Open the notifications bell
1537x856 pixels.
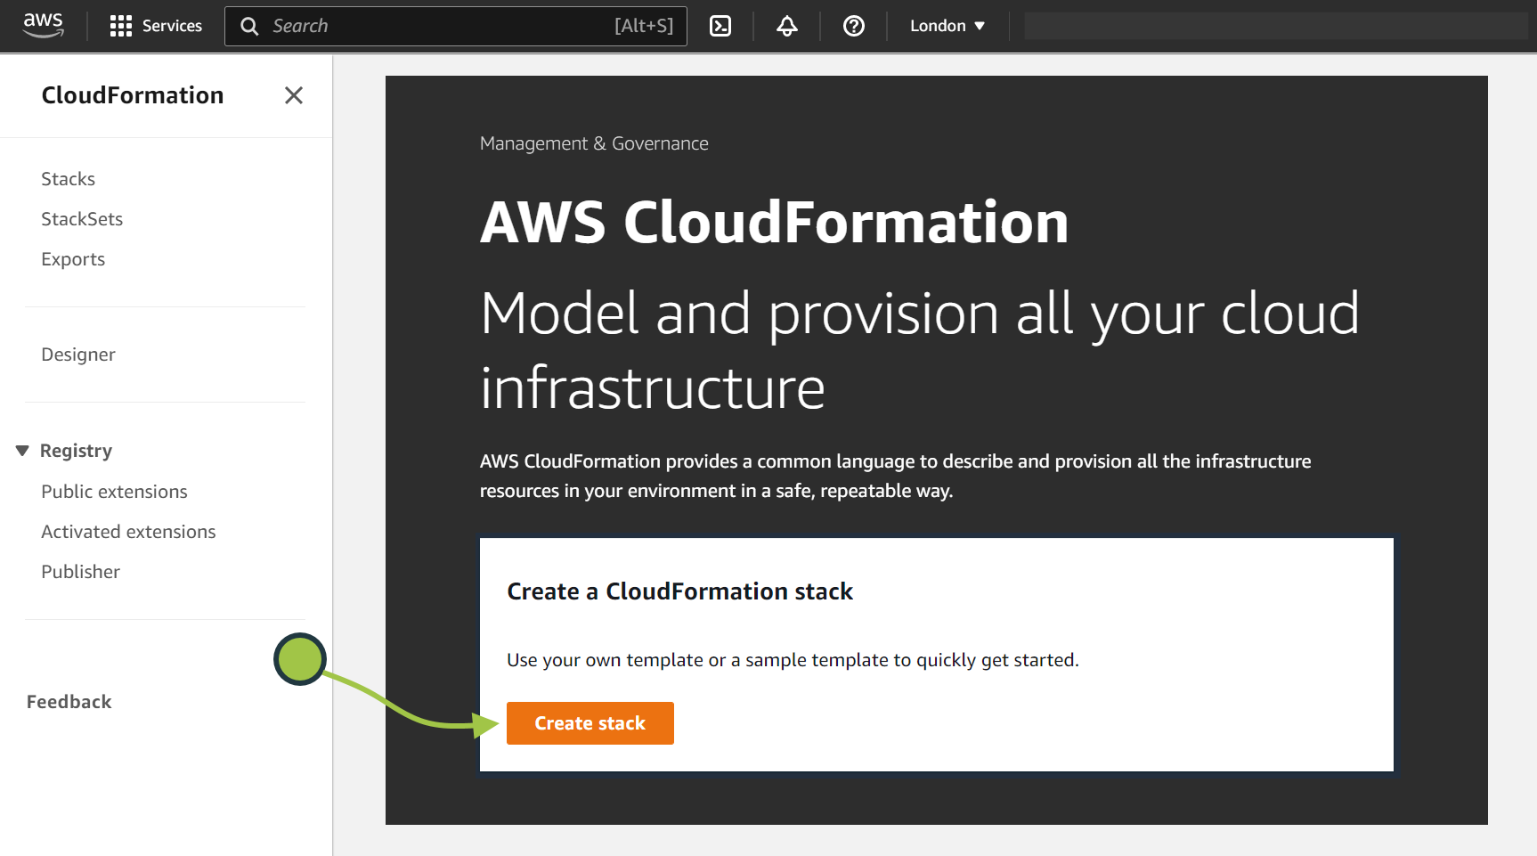pos(786,26)
